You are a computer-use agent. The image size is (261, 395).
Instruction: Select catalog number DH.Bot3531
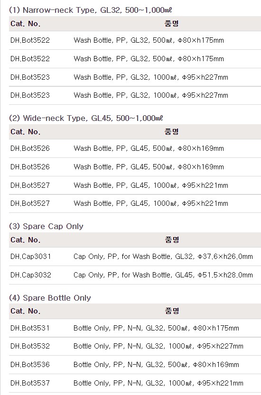point(30,328)
